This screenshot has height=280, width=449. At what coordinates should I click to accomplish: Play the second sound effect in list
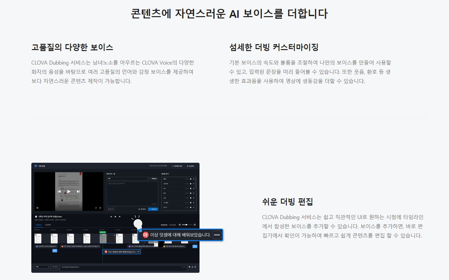[191, 184]
